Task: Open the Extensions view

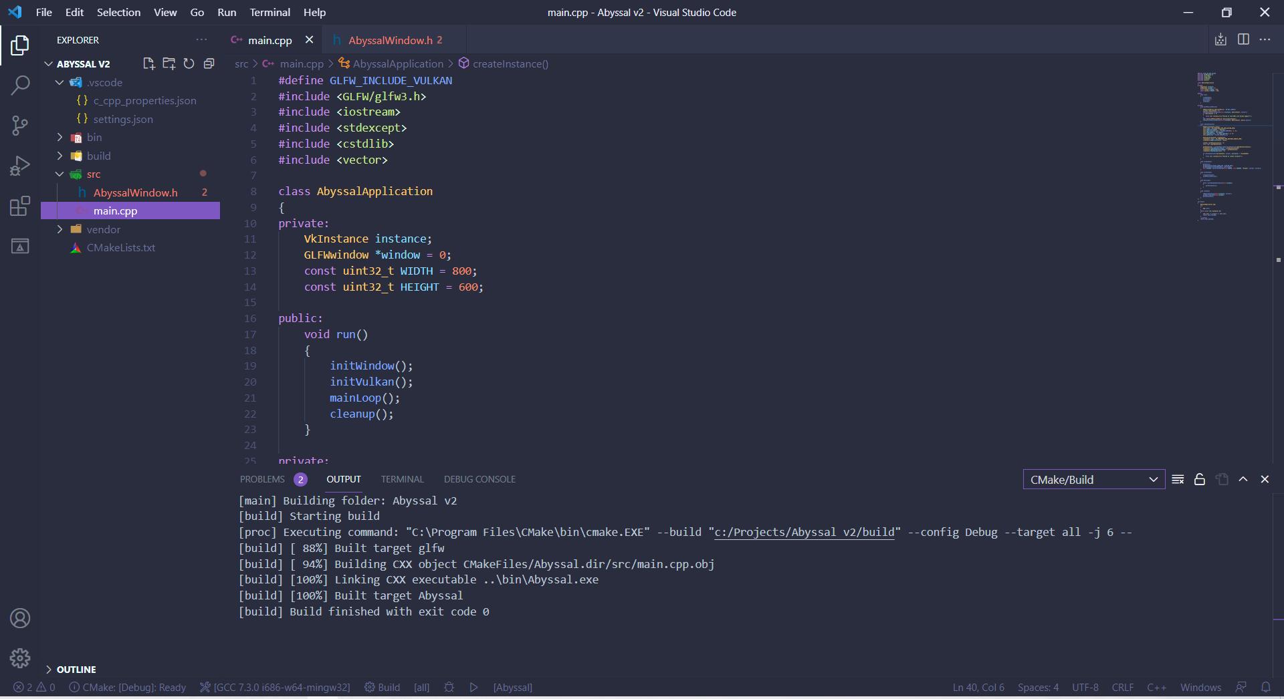Action: (x=20, y=206)
